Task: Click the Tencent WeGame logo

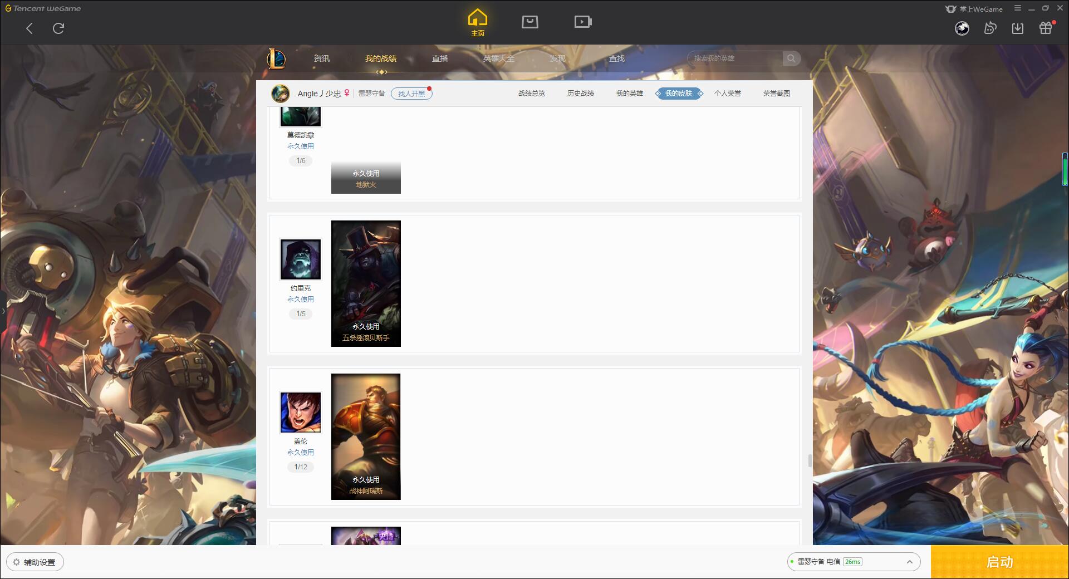Action: pyautogui.click(x=43, y=8)
